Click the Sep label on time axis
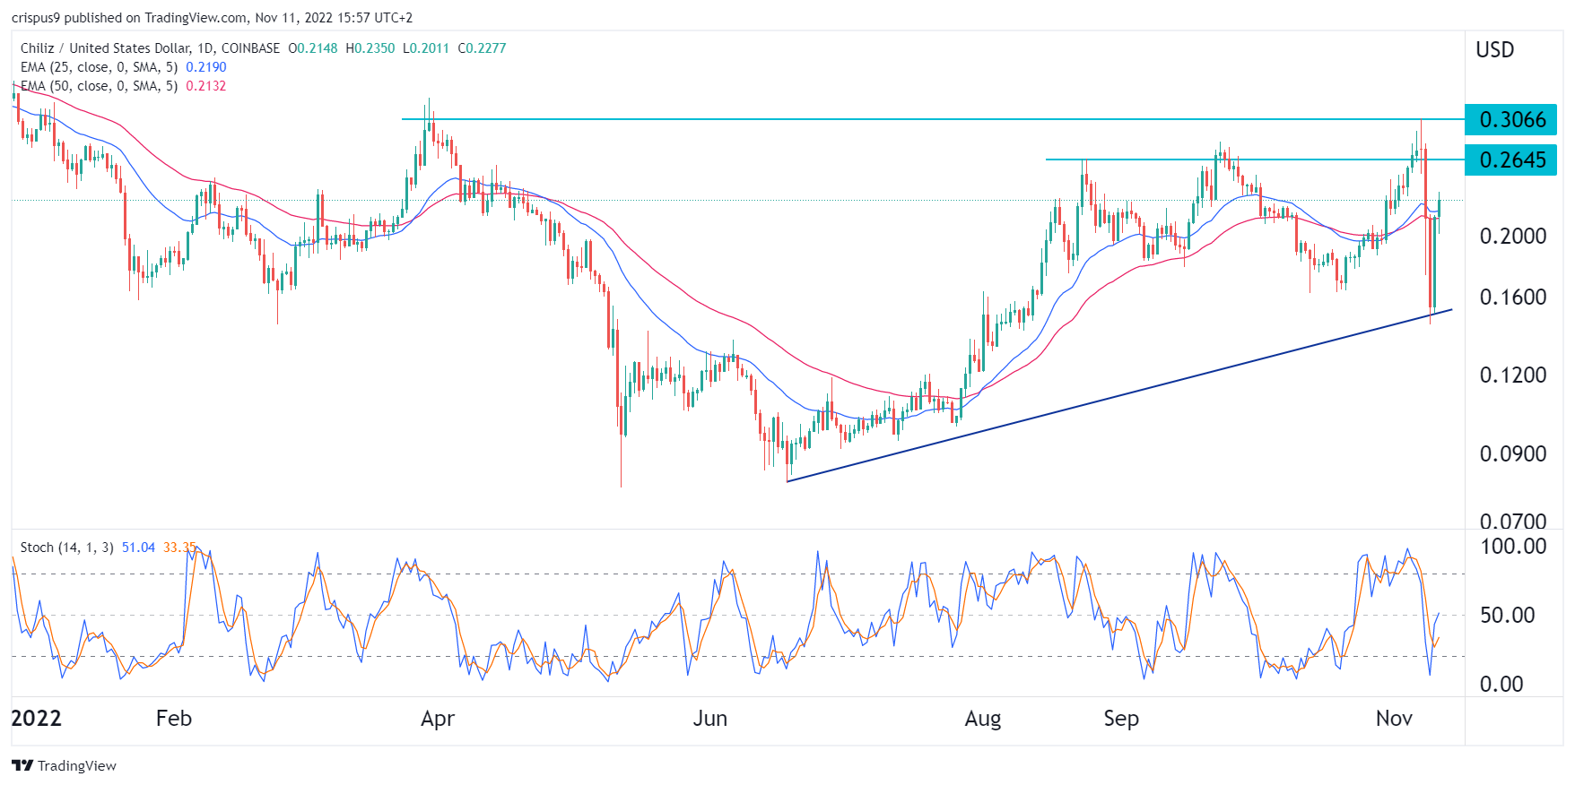 (1121, 719)
